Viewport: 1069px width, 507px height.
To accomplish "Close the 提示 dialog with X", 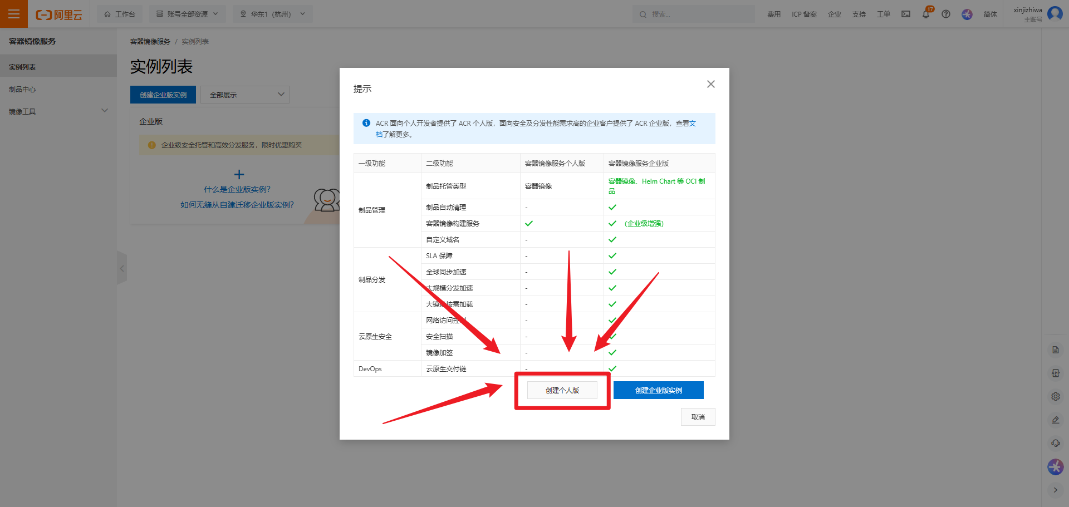I will (x=711, y=84).
